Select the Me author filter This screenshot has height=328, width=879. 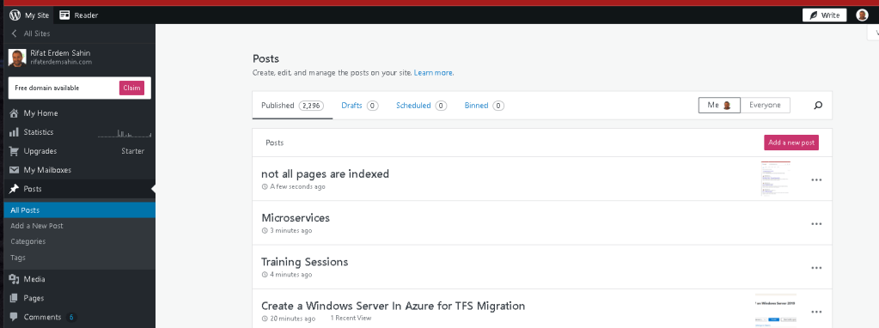pyautogui.click(x=719, y=106)
